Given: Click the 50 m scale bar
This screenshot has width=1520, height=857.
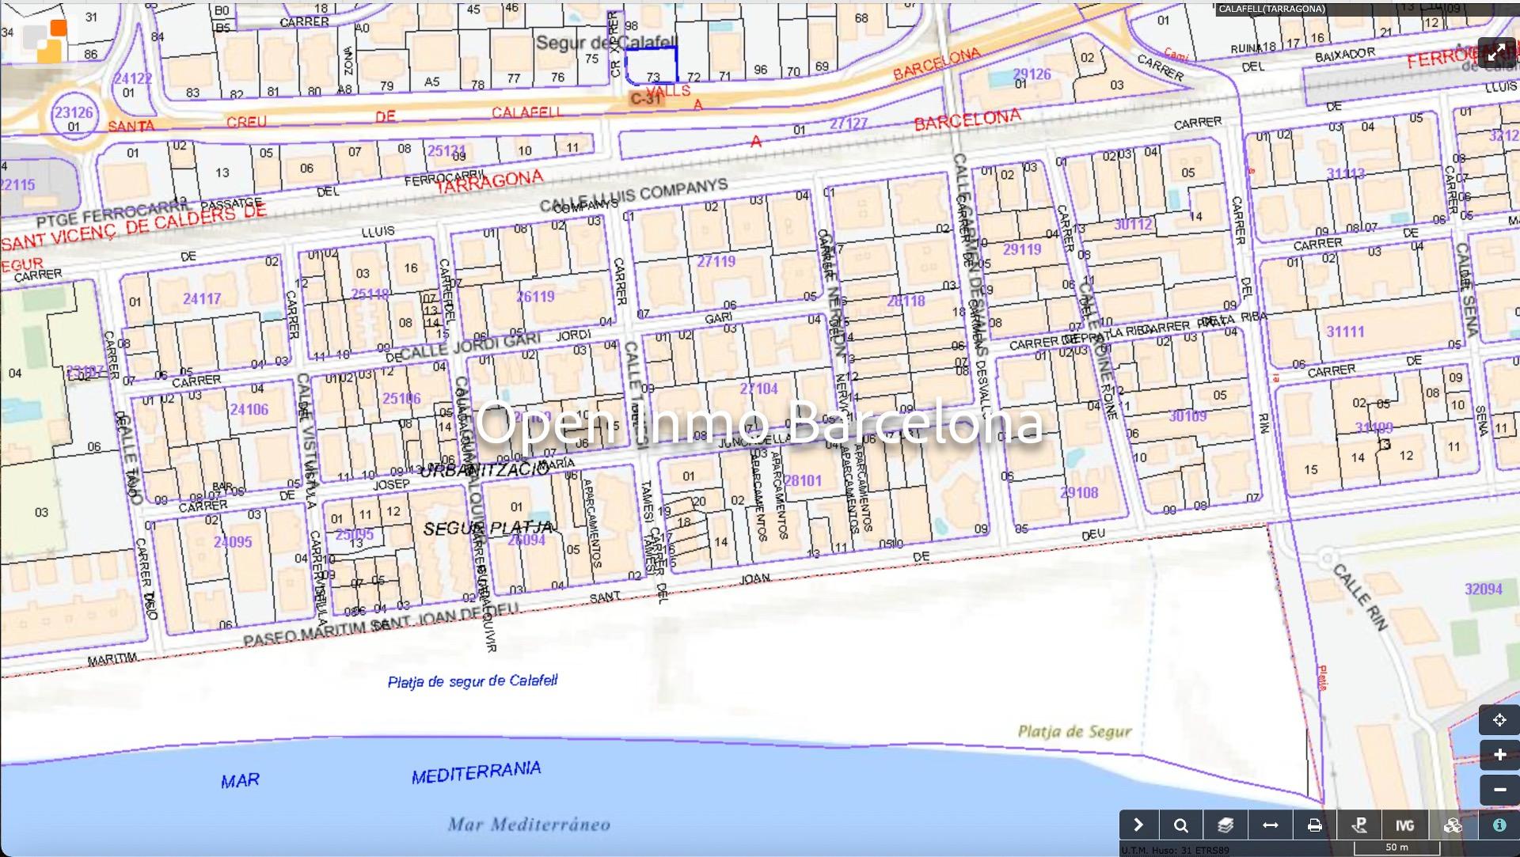Looking at the screenshot, I should click(x=1397, y=847).
